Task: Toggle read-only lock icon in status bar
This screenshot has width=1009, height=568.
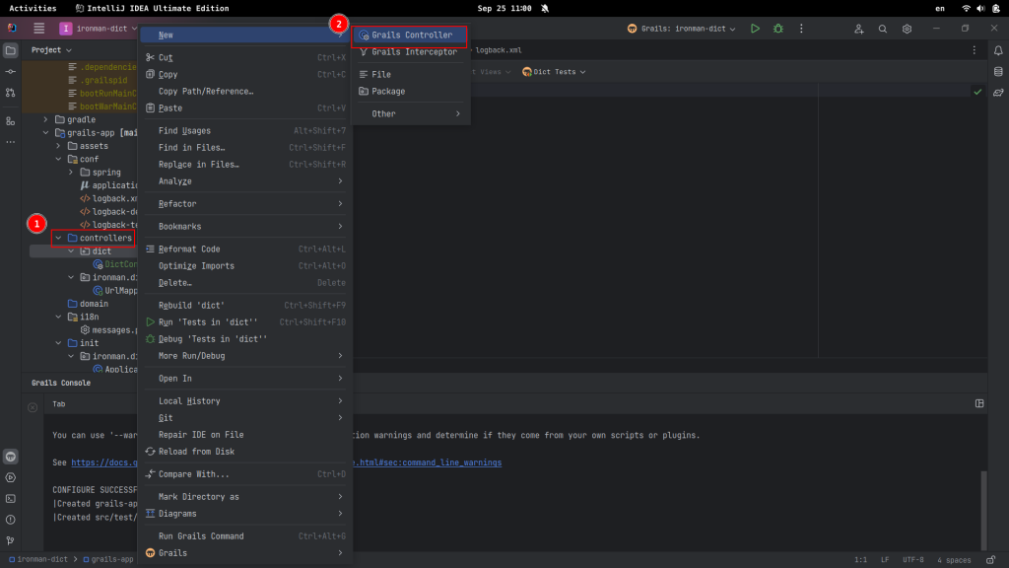Action: [990, 560]
